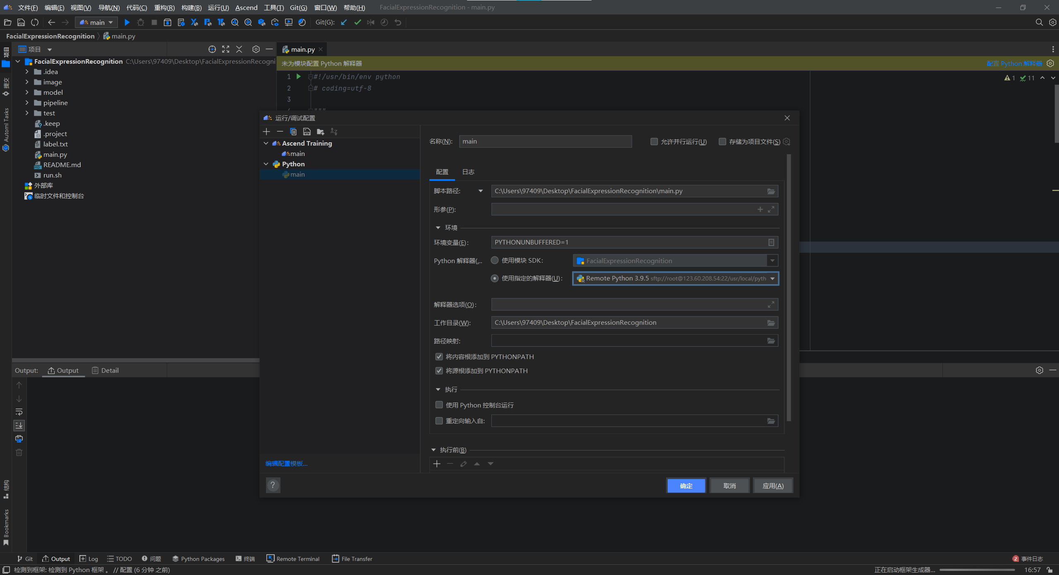The height and width of the screenshot is (575, 1059).
Task: Enable redirect input from checkbox
Action: tap(439, 421)
